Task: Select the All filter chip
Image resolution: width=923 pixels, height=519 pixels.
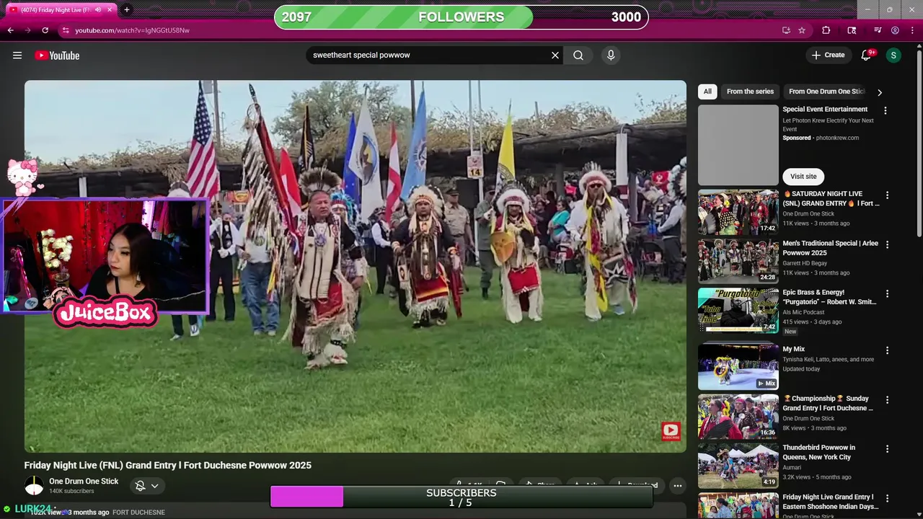Action: pos(707,92)
